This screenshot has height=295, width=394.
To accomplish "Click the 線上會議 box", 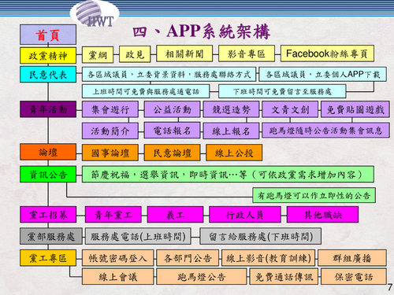I will coord(117,276).
